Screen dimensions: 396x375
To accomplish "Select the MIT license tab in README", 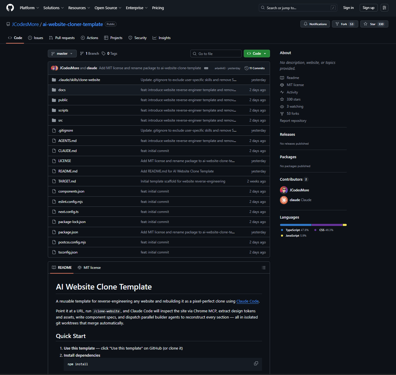I will tap(89, 268).
